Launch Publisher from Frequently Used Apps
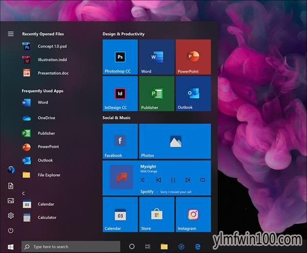Image resolution: width=307 pixels, height=253 pixels. (38, 133)
